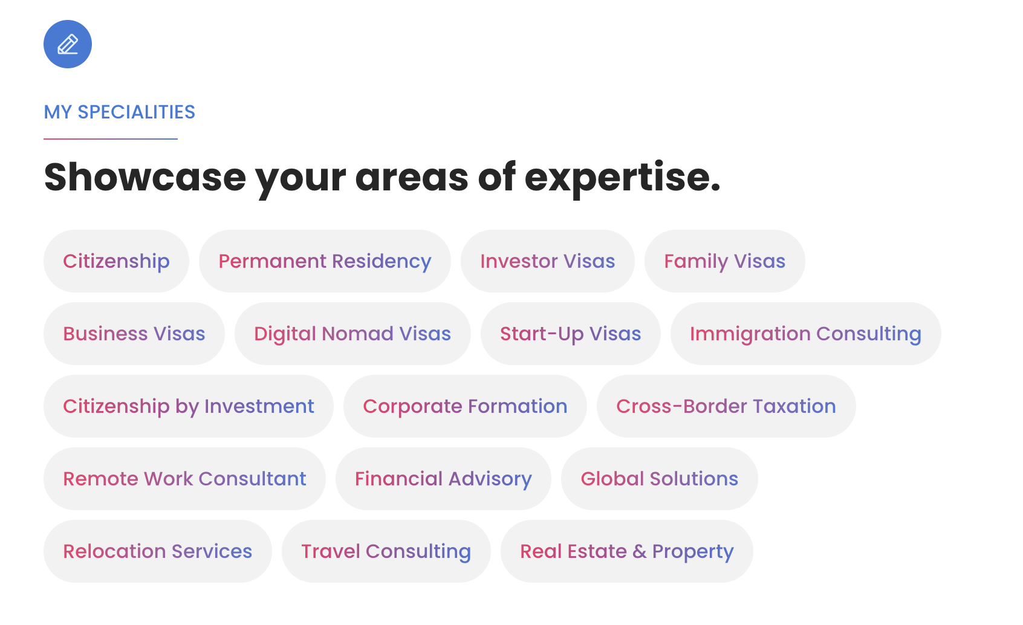The image size is (1023, 625).
Task: Click the MY SPECIALITIES section label
Action: [x=120, y=112]
